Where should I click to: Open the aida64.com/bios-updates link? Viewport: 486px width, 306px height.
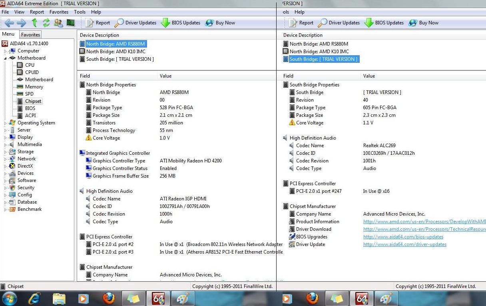[x=403, y=237]
